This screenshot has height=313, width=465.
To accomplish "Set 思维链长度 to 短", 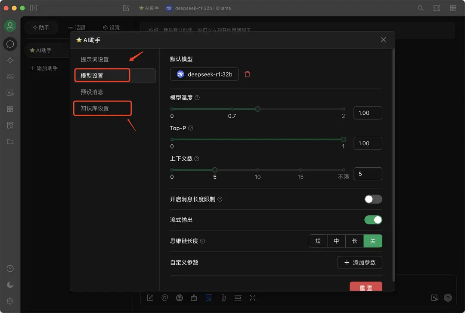I will point(318,241).
